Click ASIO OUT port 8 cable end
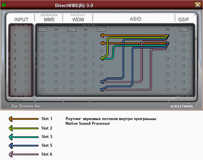Image resolution: width=203 pixels, height=160 pixels. 102,90
